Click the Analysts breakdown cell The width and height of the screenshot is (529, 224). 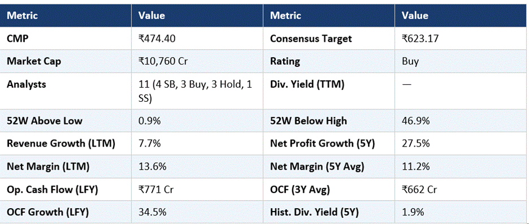(197, 91)
